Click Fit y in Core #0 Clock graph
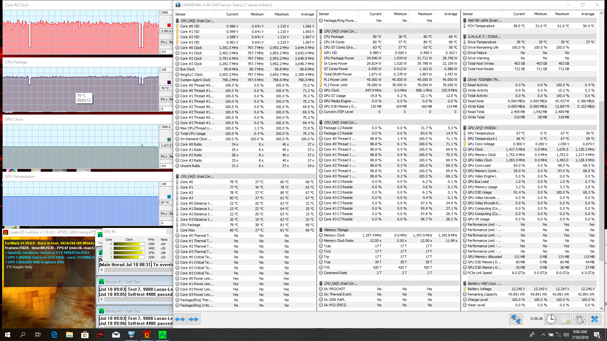Viewport: 607px width, 341px height. click(164, 42)
